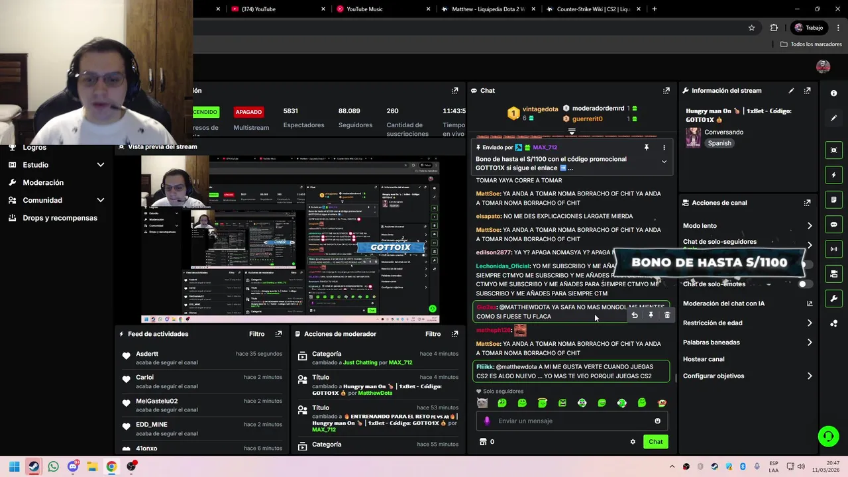This screenshot has height=477, width=848.
Task: Open Moderación sidebar item
Action: [x=43, y=183]
